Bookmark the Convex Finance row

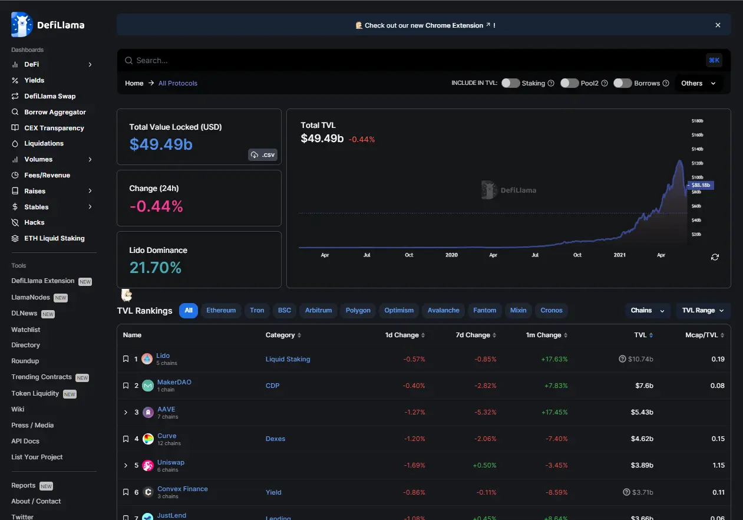coord(126,492)
